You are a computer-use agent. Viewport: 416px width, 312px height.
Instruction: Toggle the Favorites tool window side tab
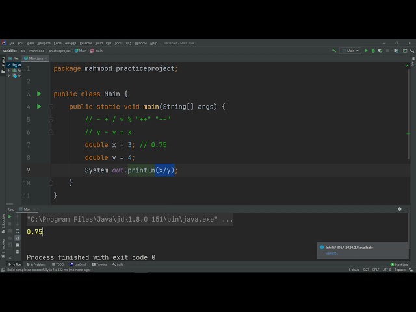click(3, 248)
